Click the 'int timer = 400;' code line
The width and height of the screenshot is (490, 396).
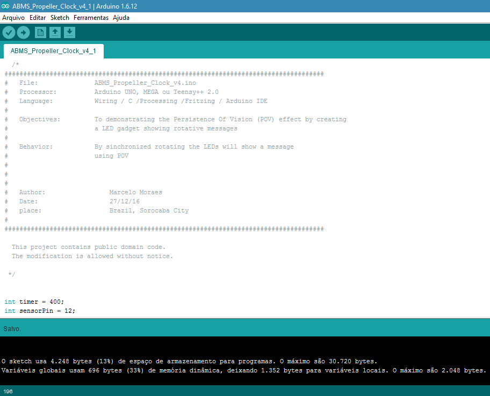(34, 302)
